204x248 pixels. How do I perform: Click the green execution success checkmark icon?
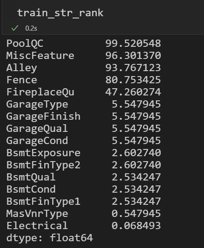point(15,28)
